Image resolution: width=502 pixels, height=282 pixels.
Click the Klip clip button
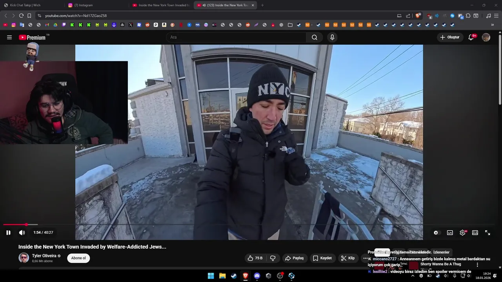(x=348, y=258)
